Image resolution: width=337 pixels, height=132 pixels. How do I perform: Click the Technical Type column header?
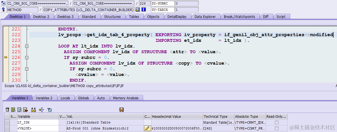(218, 117)
